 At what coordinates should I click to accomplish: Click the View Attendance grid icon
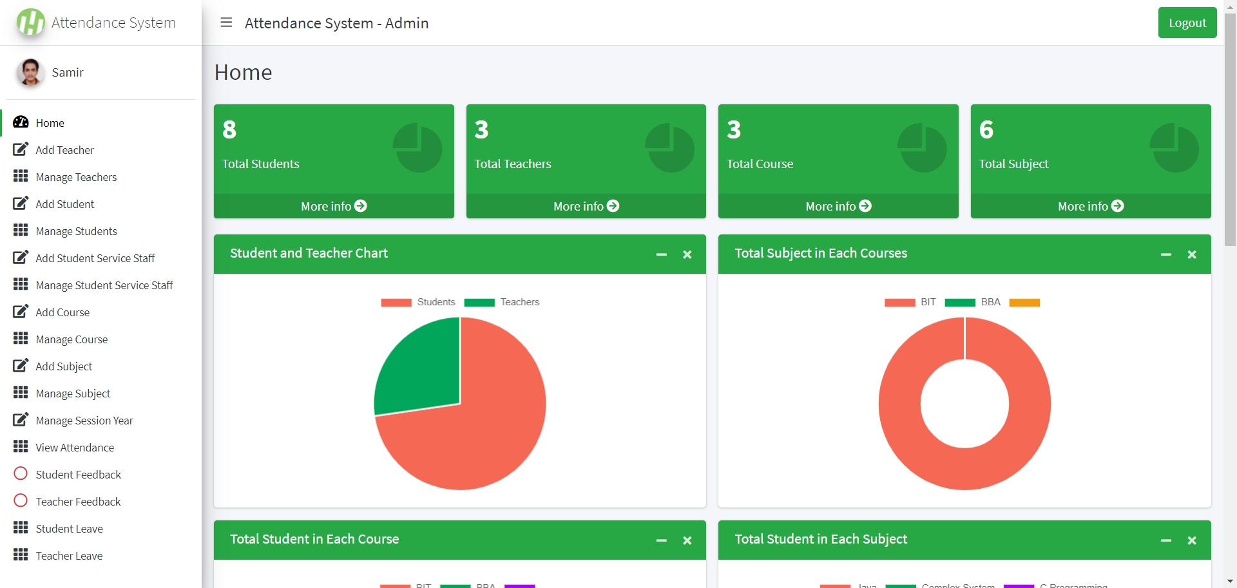pos(21,447)
